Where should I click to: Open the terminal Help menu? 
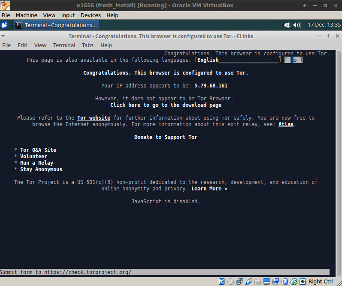[x=106, y=45]
